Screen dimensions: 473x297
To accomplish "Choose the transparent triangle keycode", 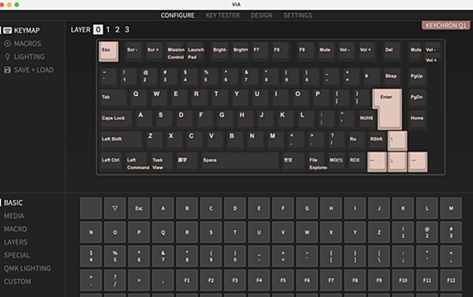I will click(x=115, y=208).
